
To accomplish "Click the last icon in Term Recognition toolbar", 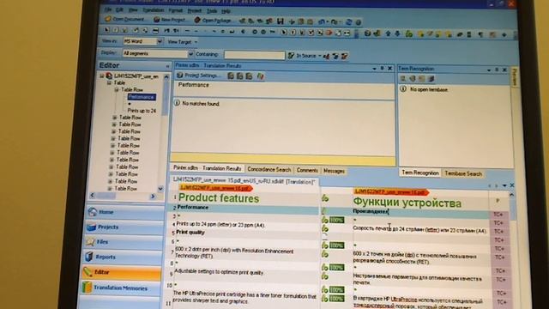I will tap(431, 79).
